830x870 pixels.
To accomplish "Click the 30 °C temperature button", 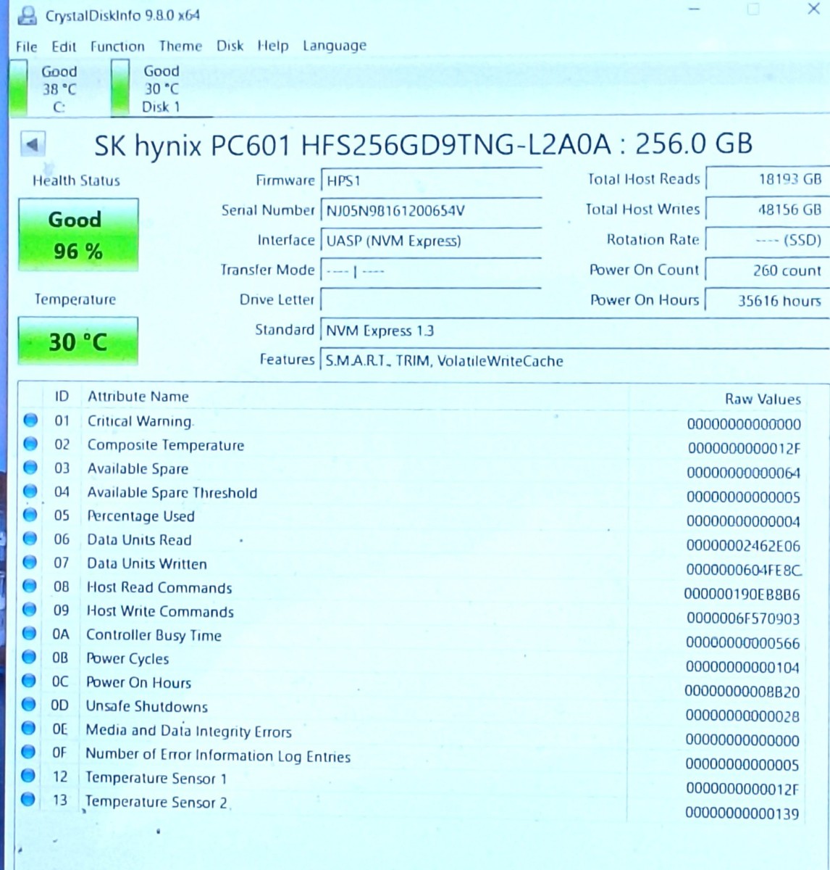I will pyautogui.click(x=77, y=341).
